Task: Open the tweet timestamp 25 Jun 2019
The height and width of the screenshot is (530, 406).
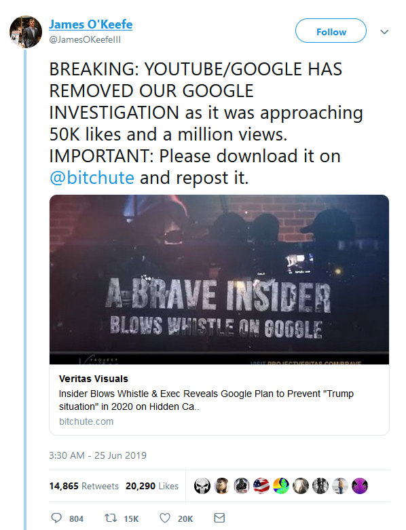Action: point(98,455)
